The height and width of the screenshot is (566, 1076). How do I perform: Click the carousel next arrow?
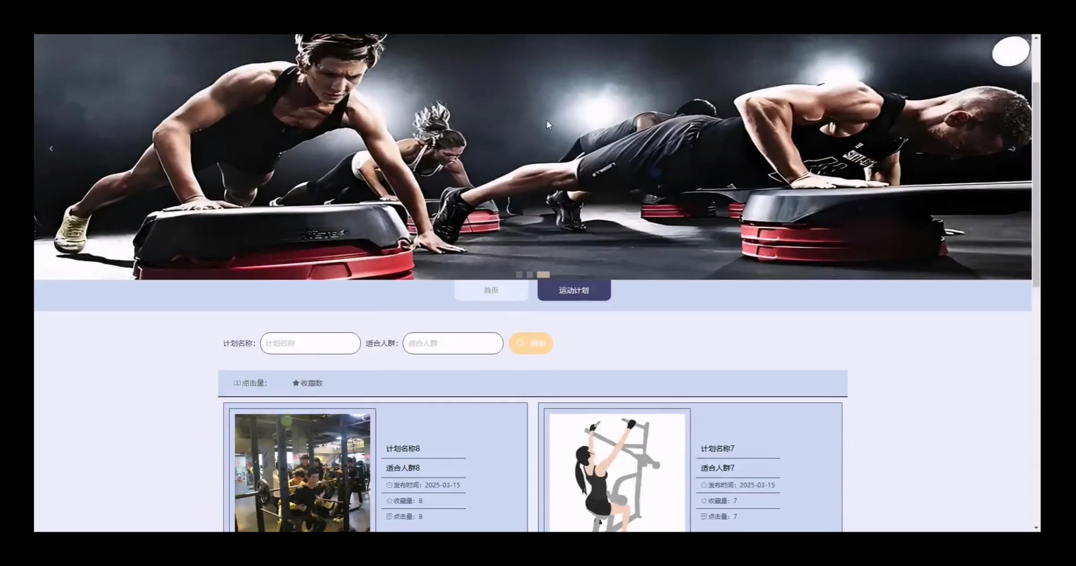1014,148
